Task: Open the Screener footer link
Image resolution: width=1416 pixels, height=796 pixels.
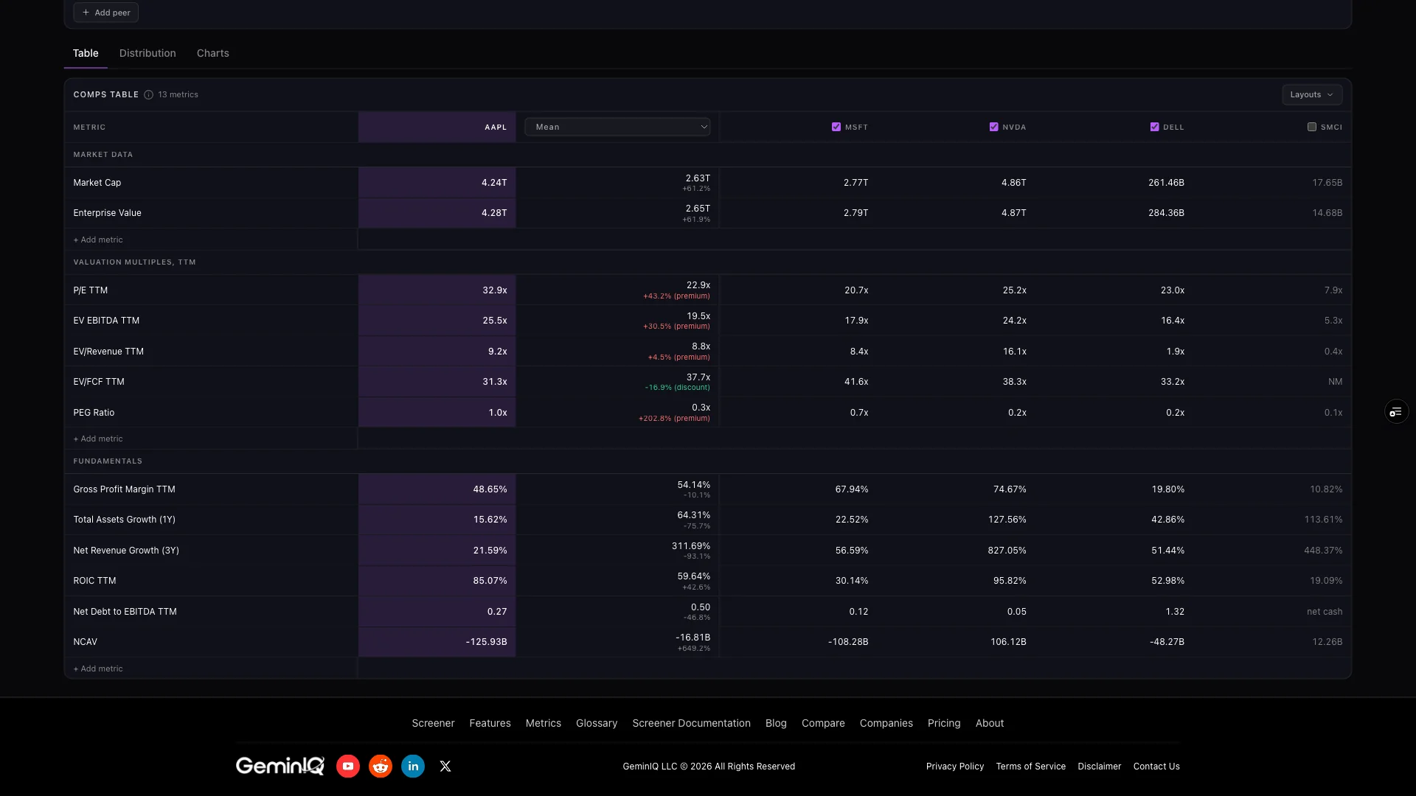Action: coord(433,723)
